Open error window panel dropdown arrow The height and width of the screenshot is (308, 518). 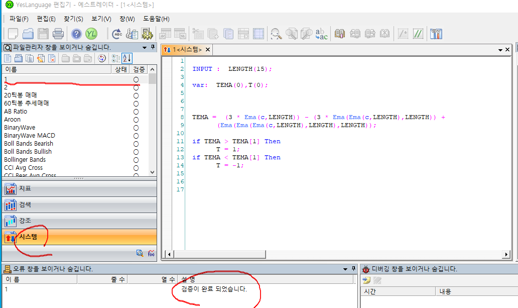pos(346,269)
